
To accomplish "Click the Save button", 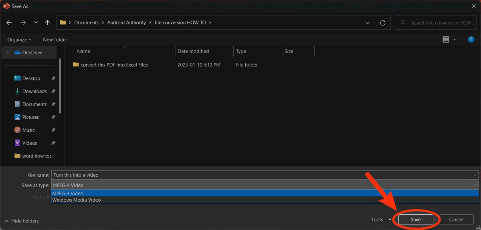I will 416,220.
